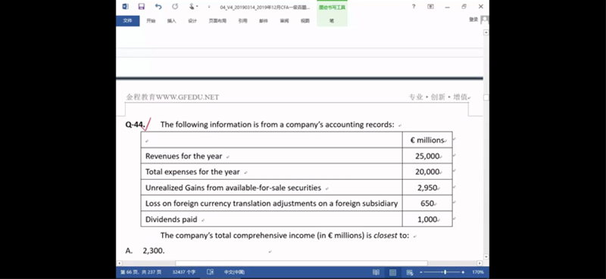This screenshot has height=279, width=606.
Task: Expand the Customize Quick Access Toolbar arrow
Action: 209,7
